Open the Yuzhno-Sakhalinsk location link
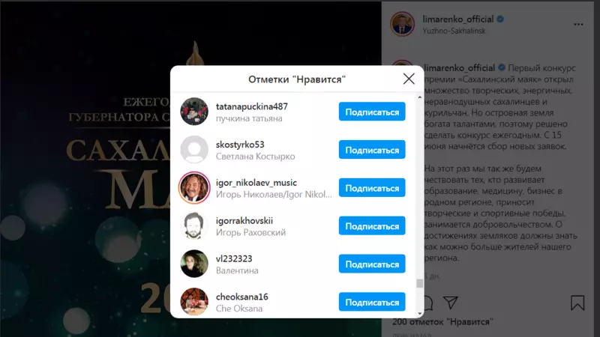This screenshot has width=600, height=337. (454, 31)
